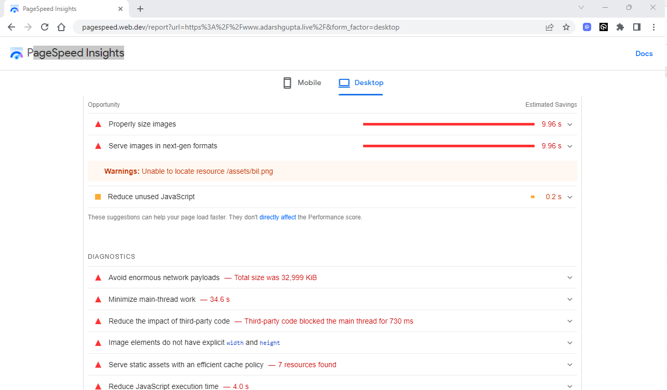The image size is (667, 390).
Task: Click the red savings bar for Serve images in next-gen formats
Action: (448, 146)
